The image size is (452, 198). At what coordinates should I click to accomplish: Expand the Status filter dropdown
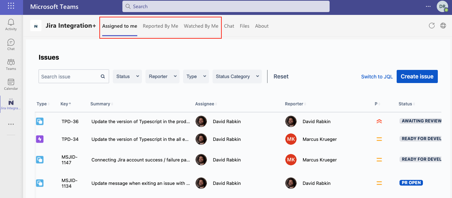click(x=127, y=76)
